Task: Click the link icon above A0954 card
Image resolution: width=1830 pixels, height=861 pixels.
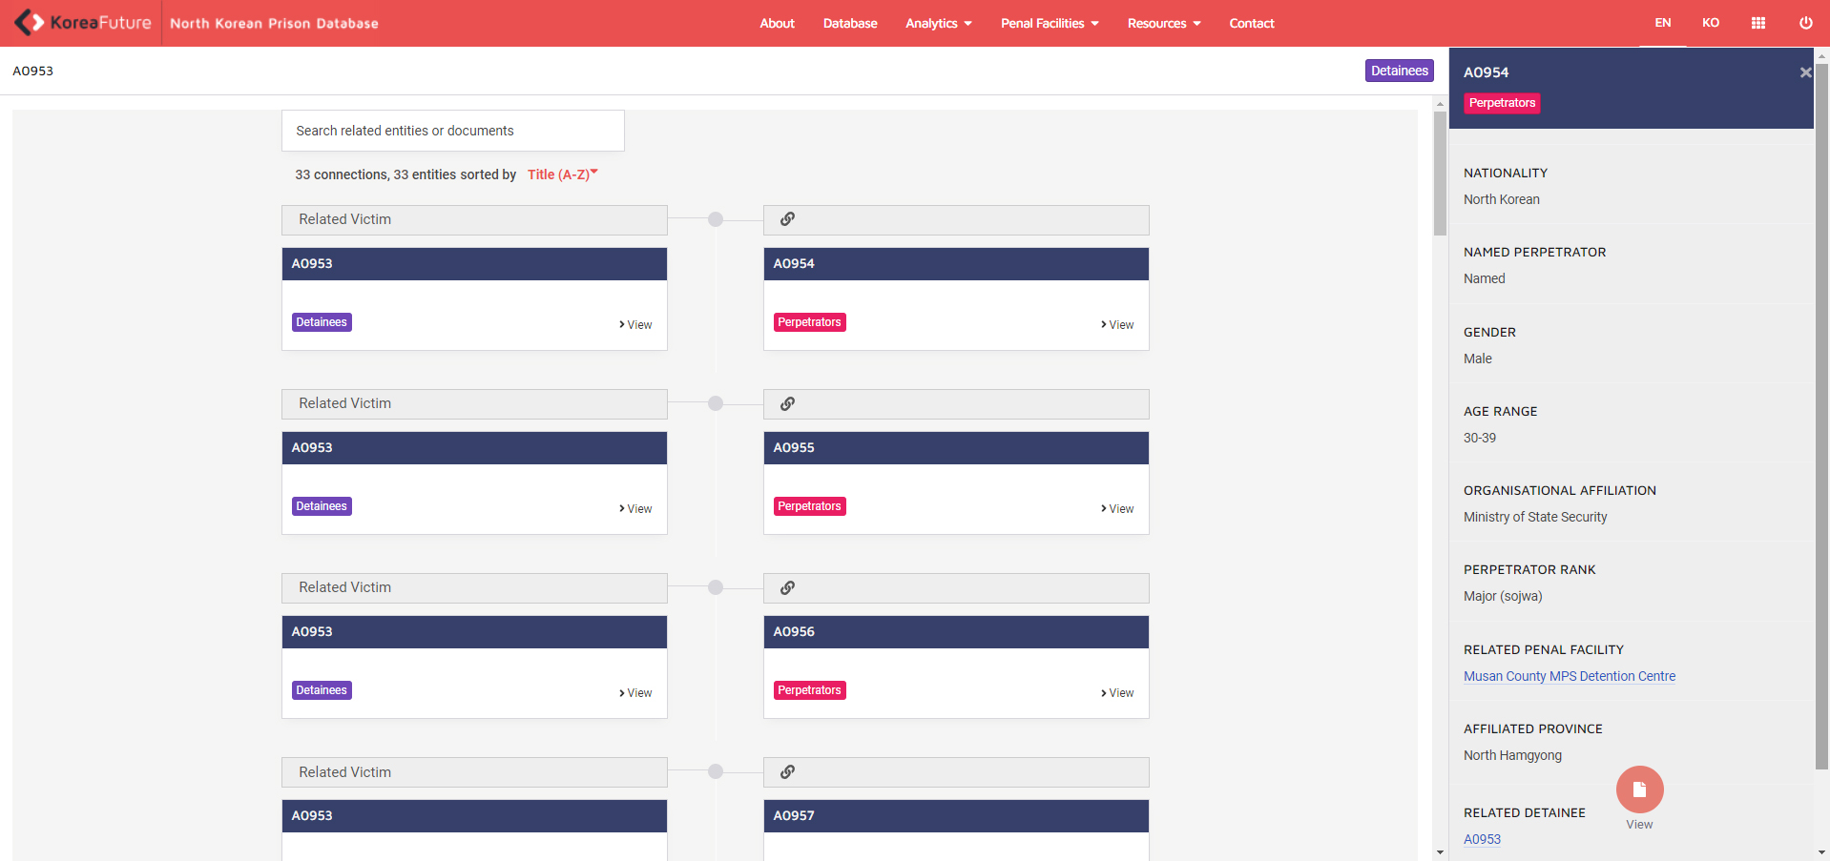Action: click(x=787, y=219)
